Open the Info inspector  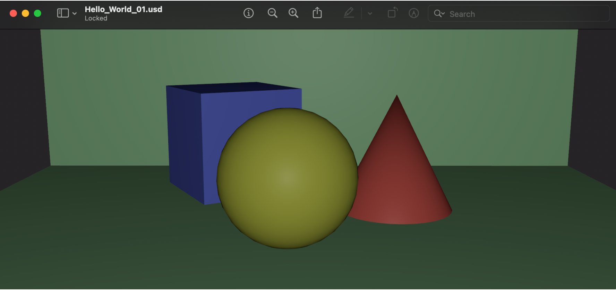tap(248, 13)
